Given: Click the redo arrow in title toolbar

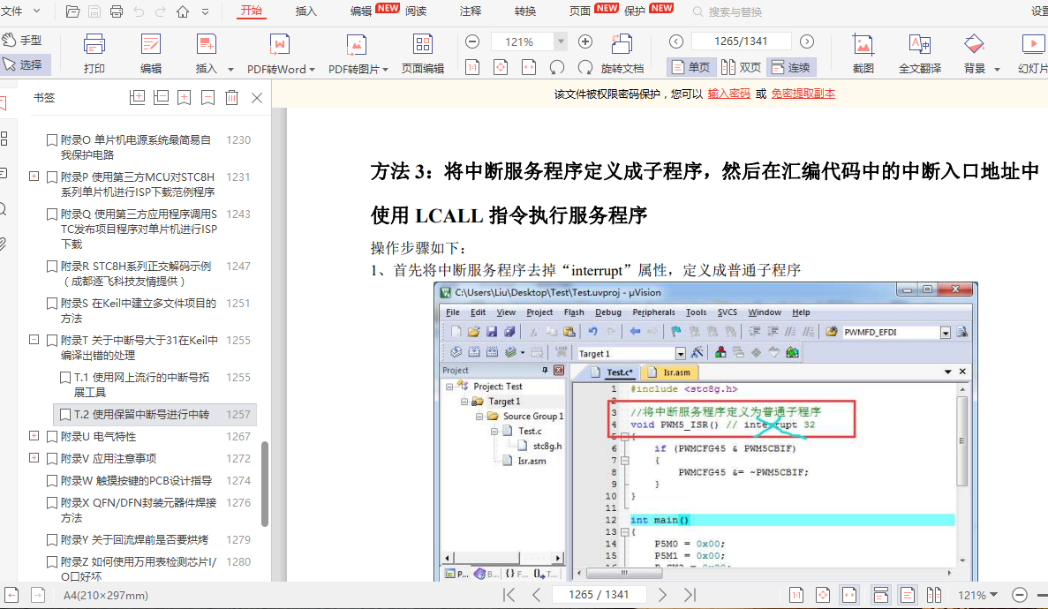Looking at the screenshot, I should click(x=161, y=11).
